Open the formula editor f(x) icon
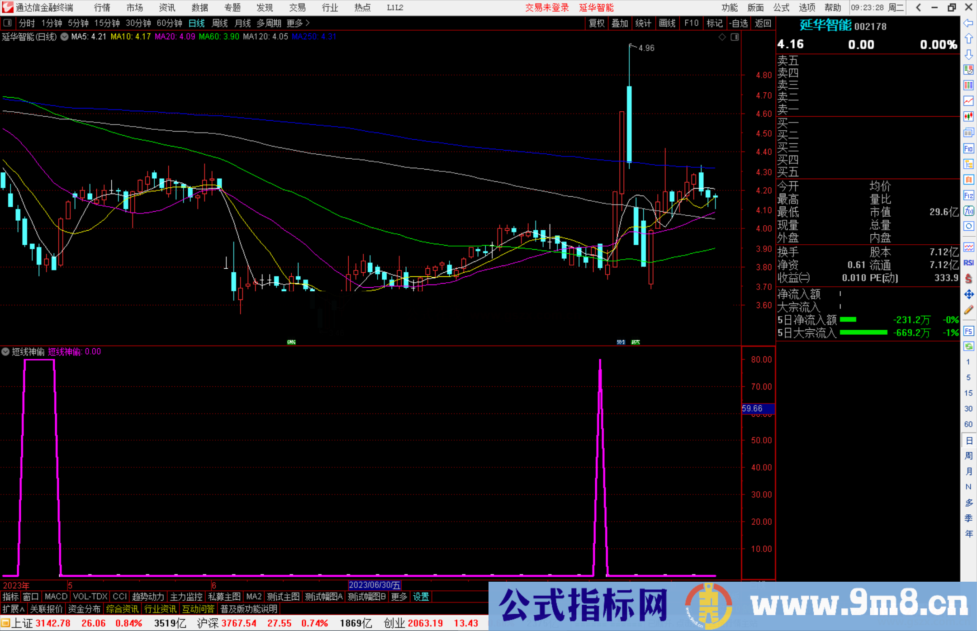This screenshot has height=631, width=977. click(x=968, y=210)
